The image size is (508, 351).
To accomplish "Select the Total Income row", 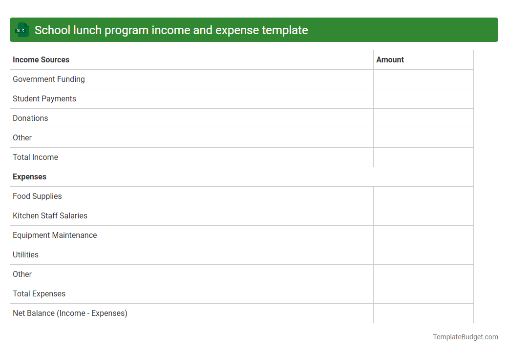I will click(x=35, y=157).
